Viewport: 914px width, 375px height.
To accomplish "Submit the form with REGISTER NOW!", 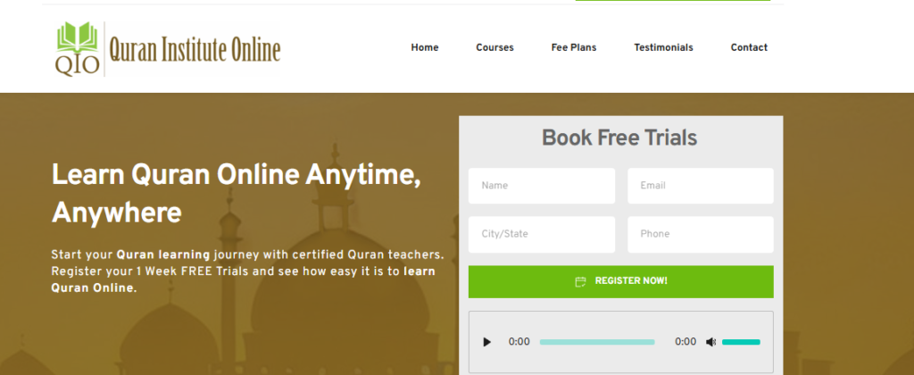I will [621, 281].
